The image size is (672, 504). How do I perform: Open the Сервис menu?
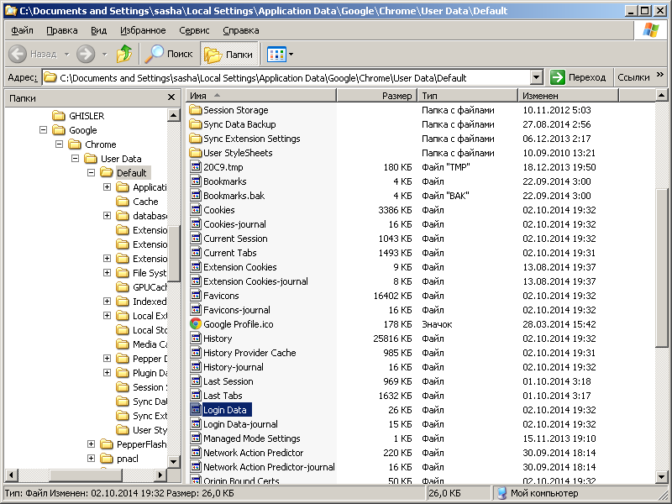point(194,30)
